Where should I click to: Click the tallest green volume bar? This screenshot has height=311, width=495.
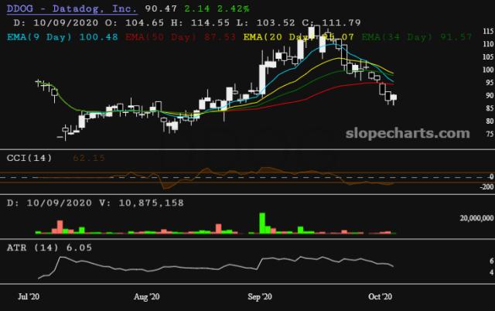tap(263, 223)
